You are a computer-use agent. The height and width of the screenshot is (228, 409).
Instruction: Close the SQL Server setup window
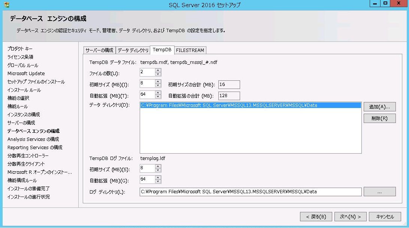pyautogui.click(x=399, y=4)
